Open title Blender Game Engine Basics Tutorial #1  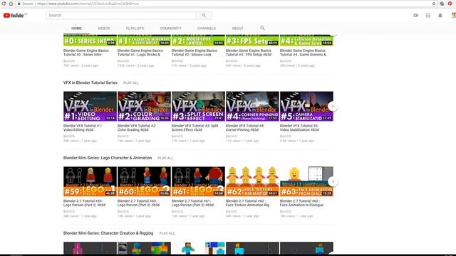coord(140,53)
